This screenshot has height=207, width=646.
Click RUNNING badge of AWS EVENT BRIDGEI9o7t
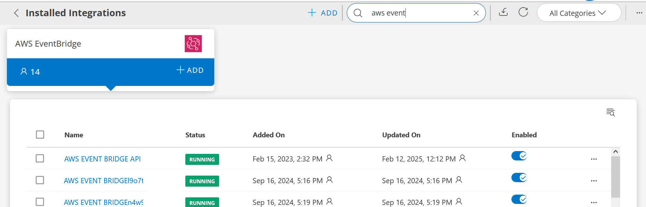coord(202,181)
